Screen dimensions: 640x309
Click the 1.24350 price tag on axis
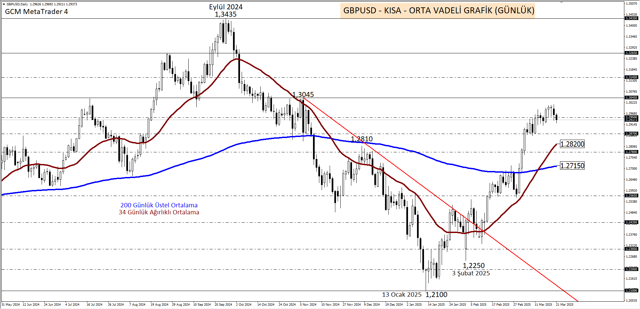[x=631, y=222]
